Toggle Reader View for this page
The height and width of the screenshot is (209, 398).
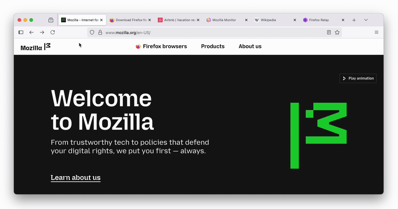329,32
